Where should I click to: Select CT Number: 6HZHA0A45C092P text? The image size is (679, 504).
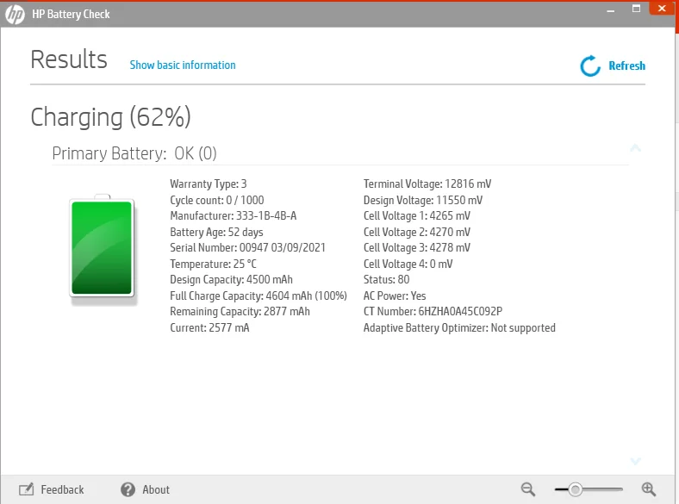pyautogui.click(x=433, y=311)
